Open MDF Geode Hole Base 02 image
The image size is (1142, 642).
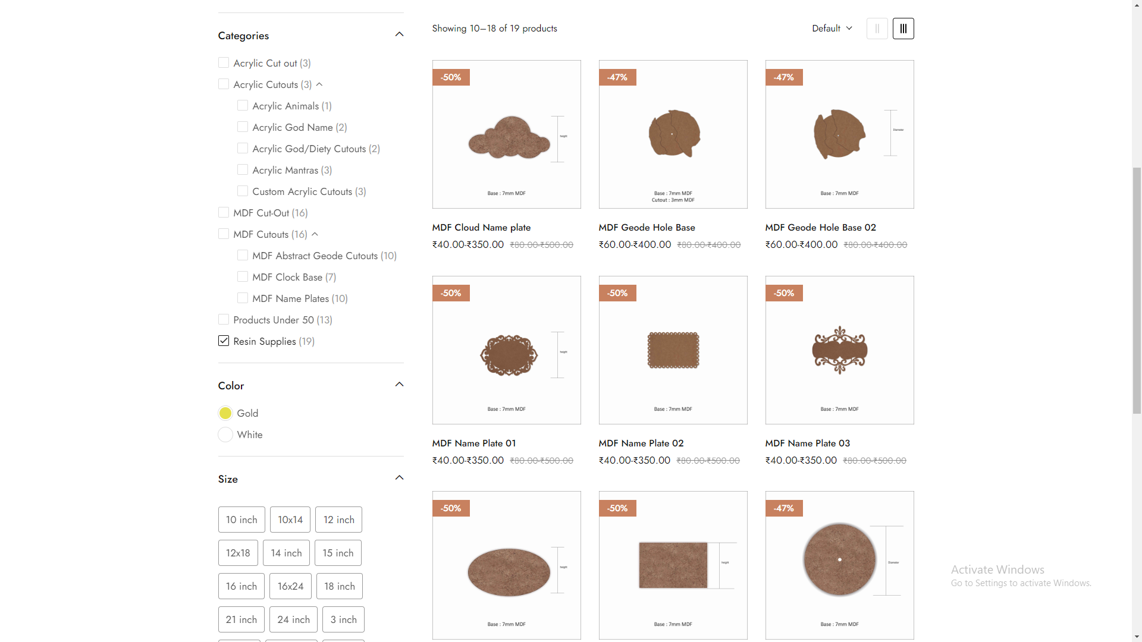[840, 134]
